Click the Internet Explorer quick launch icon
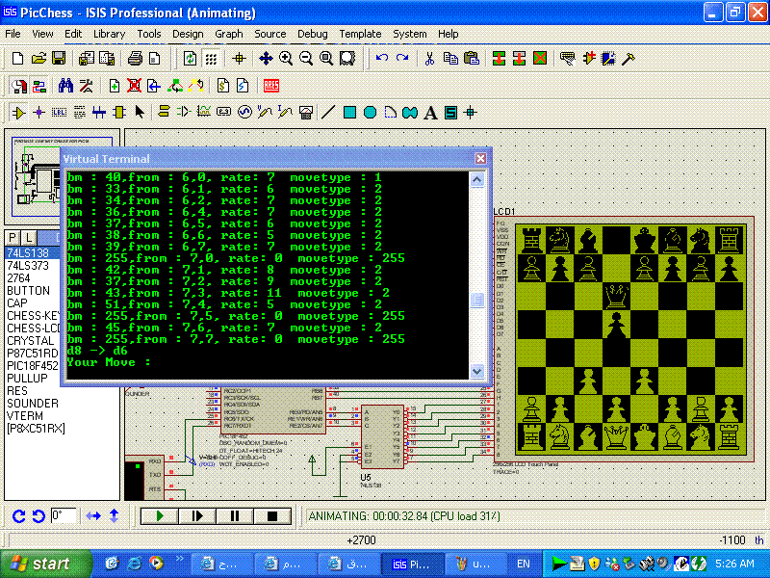 (134, 563)
